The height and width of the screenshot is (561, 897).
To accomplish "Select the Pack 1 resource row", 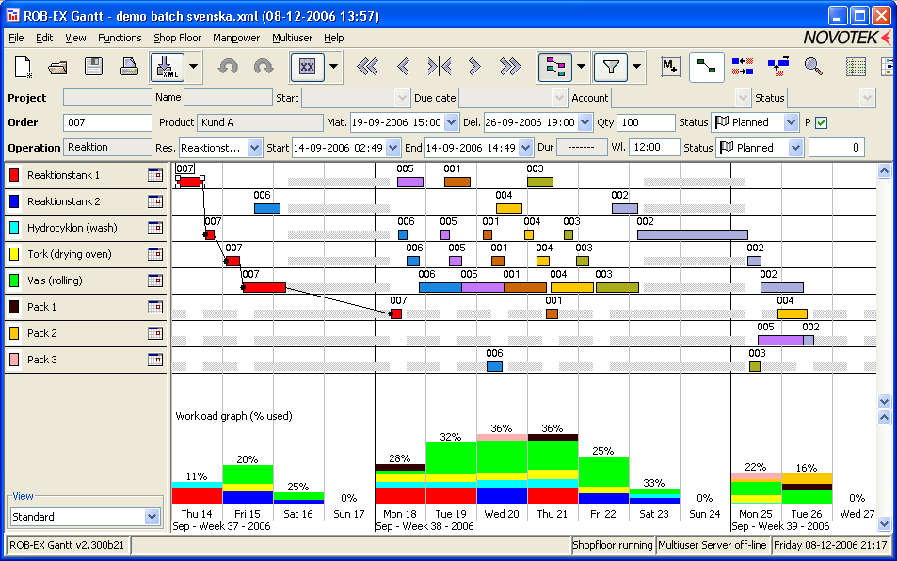I will click(86, 307).
